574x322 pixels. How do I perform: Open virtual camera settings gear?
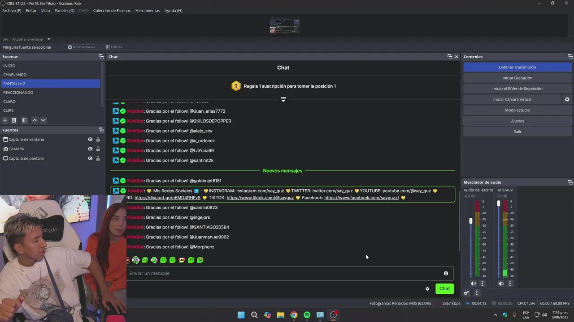point(567,99)
